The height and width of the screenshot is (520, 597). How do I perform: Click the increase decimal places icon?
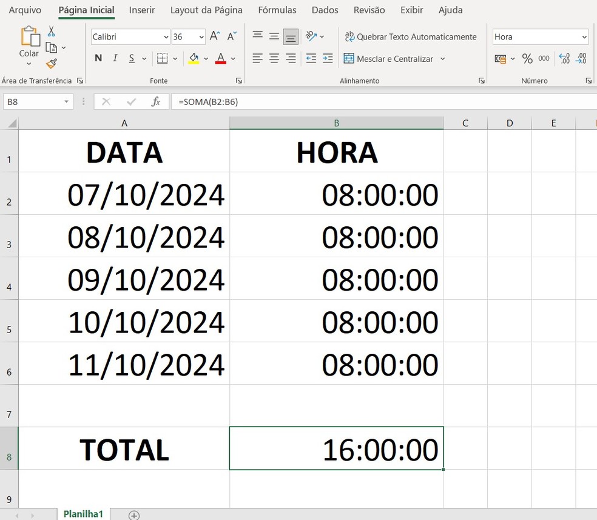pos(563,58)
